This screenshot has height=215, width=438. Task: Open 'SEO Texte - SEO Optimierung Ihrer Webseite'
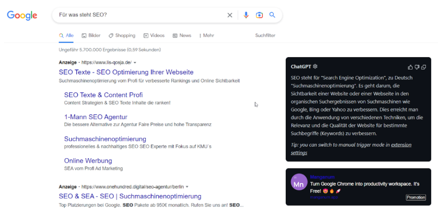tap(126, 72)
